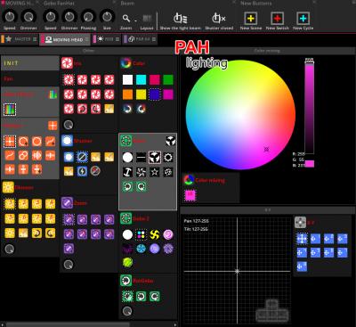Select the four-way arrows XY center preset
Viewport: 356px width, 327px height.
click(302, 239)
